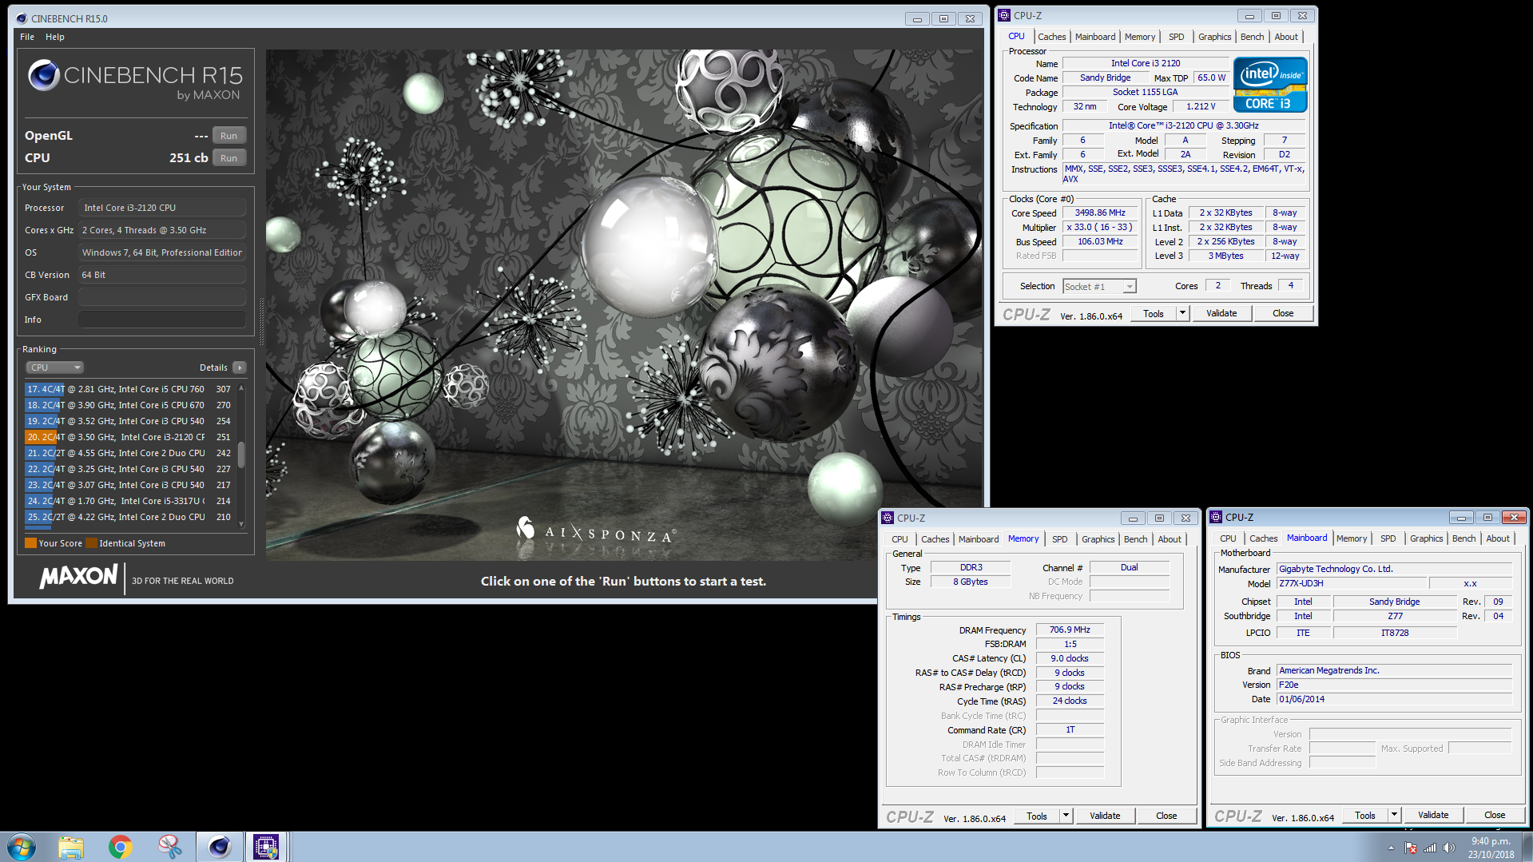The width and height of the screenshot is (1533, 862).
Task: Switch to CPU-Z taskbar icon
Action: click(266, 847)
